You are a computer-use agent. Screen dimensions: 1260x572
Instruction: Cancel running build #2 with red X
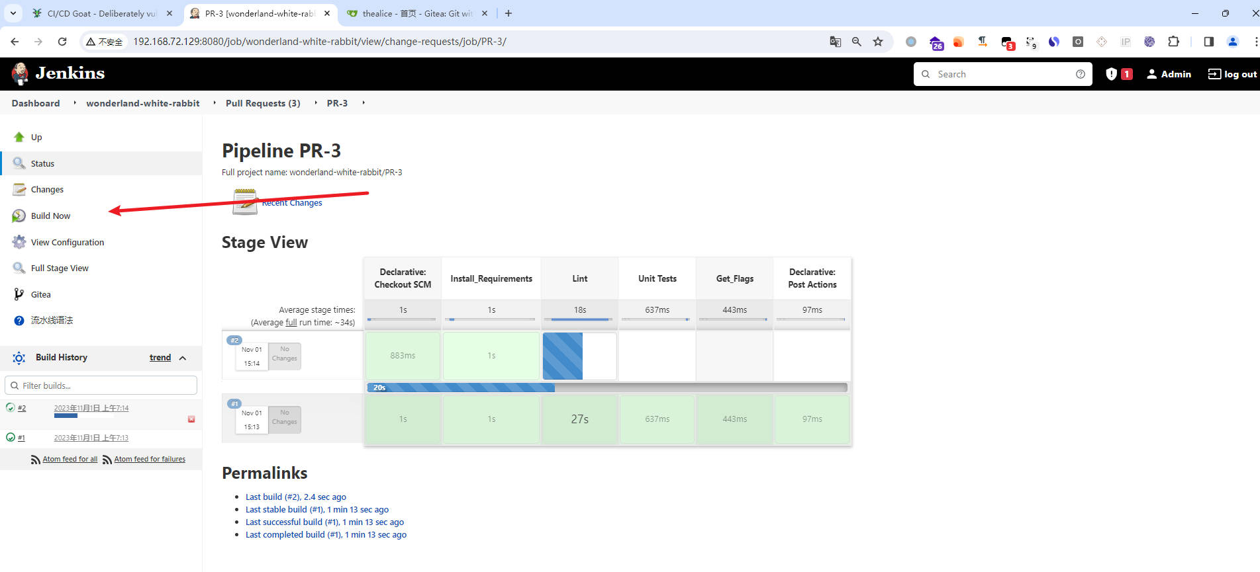coord(191,419)
